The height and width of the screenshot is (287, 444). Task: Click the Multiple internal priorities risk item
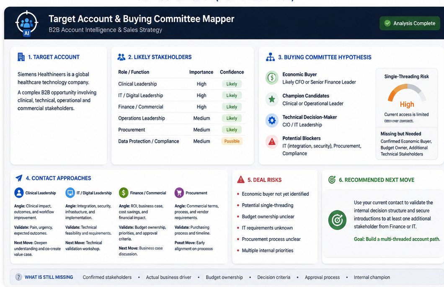(x=268, y=251)
